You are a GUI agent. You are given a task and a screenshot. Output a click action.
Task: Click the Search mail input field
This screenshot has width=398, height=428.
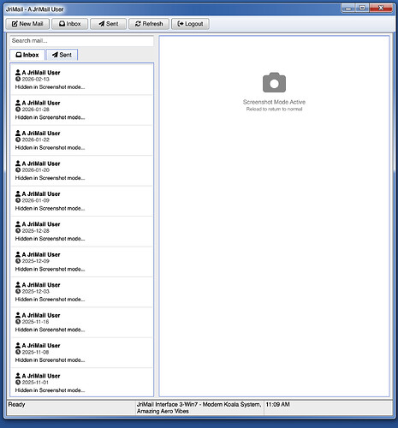click(81, 41)
